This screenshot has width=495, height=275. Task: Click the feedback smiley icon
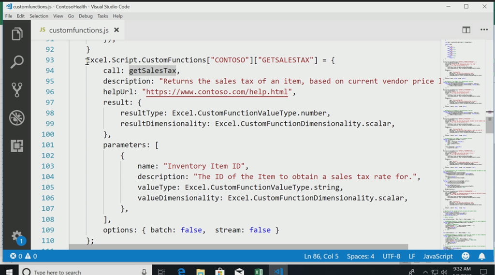point(466,256)
